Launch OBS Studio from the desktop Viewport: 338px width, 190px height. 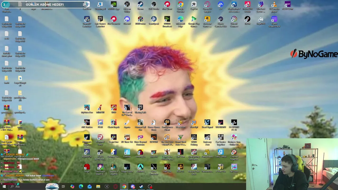click(x=154, y=6)
